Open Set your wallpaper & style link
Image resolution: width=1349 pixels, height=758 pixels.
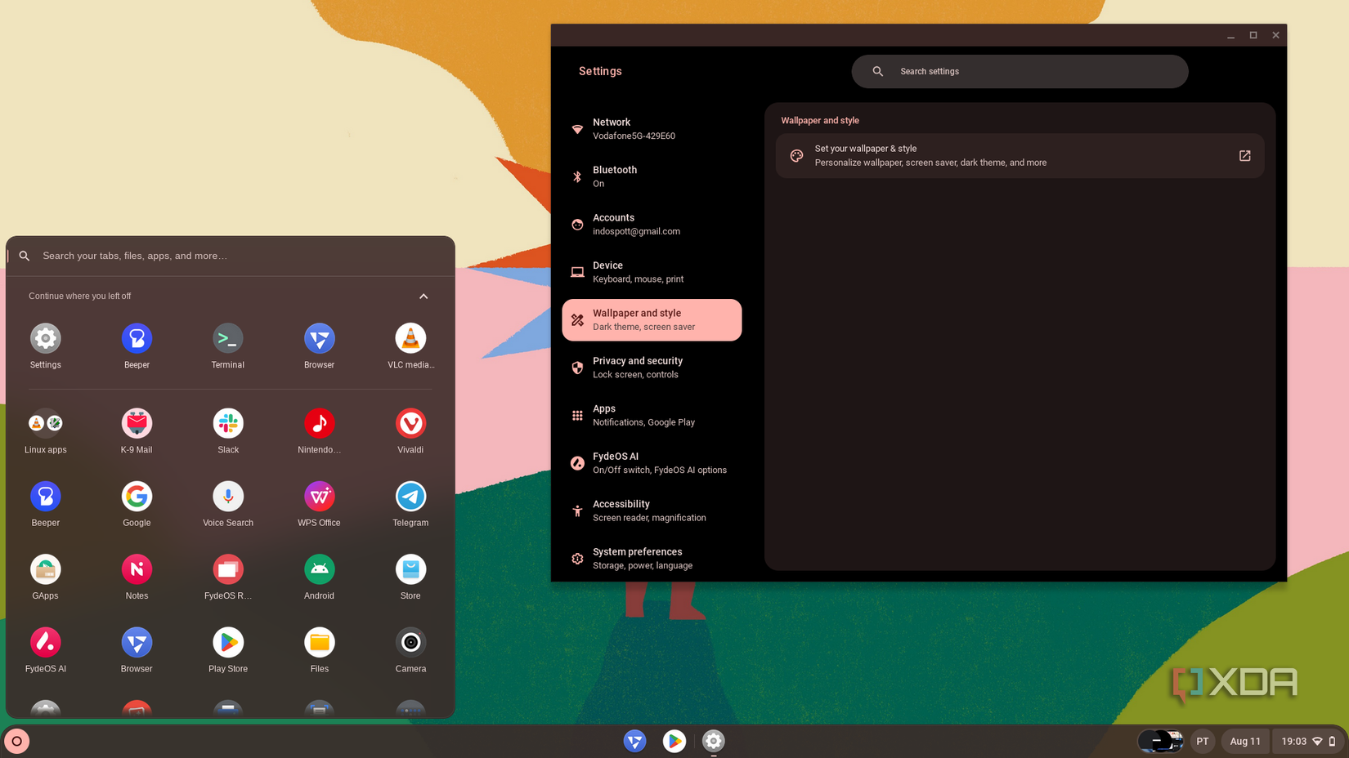[1020, 155]
